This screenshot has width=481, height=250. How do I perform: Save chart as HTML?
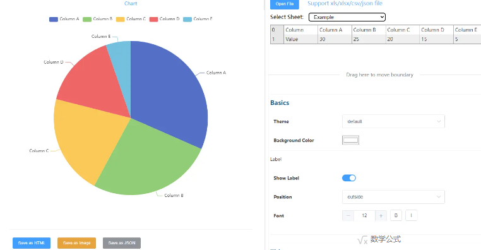click(32, 243)
